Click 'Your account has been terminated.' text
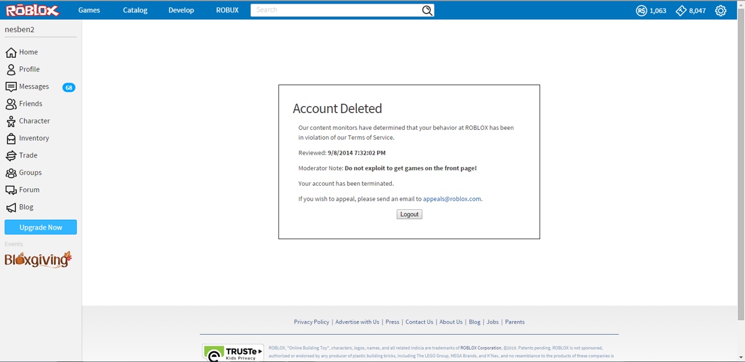The image size is (745, 362). click(346, 184)
